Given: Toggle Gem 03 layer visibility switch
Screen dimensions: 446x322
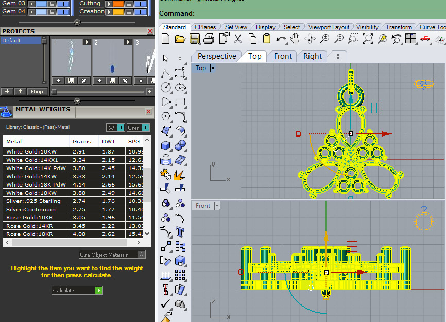Looking at the screenshot, I should tap(63, 4).
